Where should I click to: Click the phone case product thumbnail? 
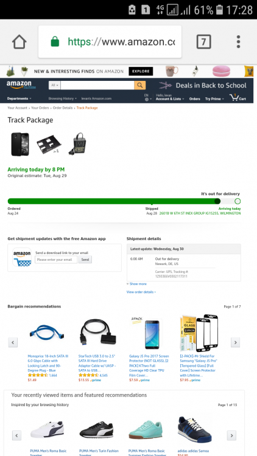click(x=20, y=144)
